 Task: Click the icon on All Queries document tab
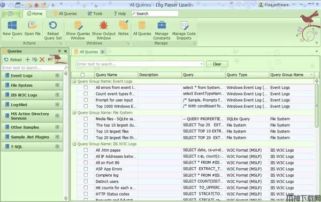tap(103, 52)
